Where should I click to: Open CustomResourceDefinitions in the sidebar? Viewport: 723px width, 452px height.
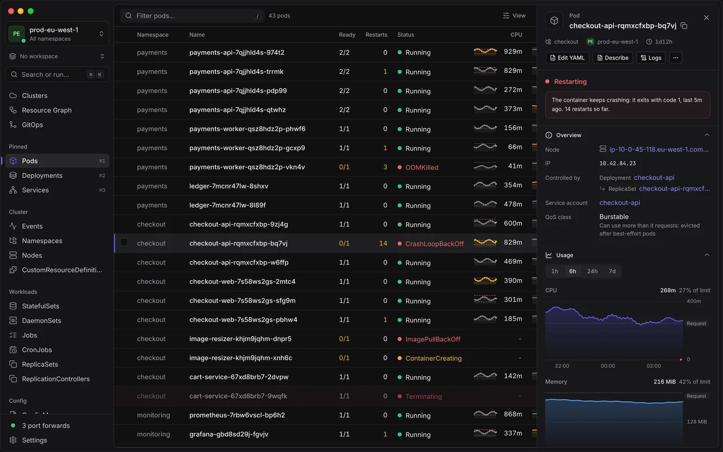click(57, 270)
